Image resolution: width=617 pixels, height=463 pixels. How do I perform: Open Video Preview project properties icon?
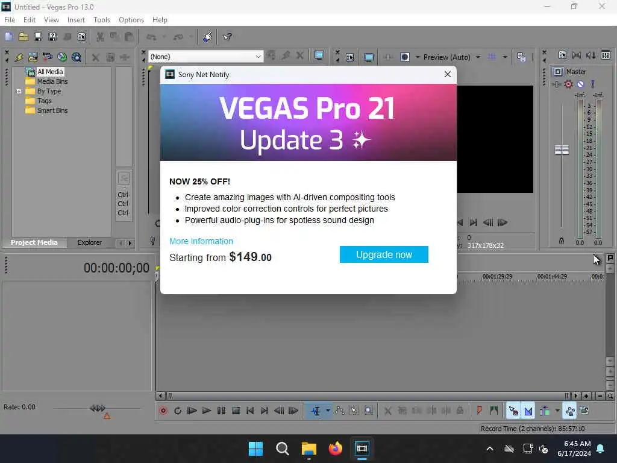[350, 57]
